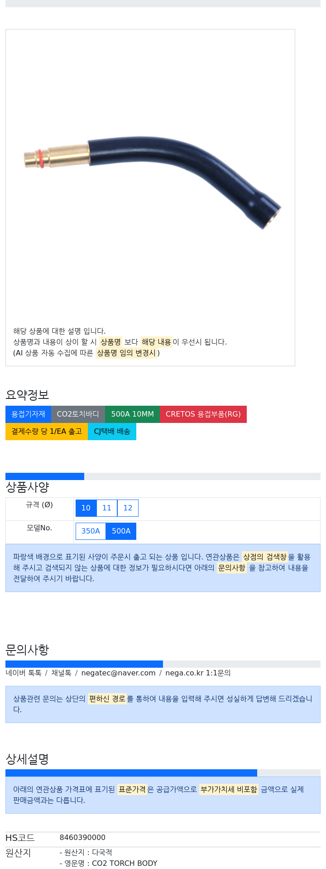Select size 10 option
This screenshot has height=869, width=326.
pos(86,508)
